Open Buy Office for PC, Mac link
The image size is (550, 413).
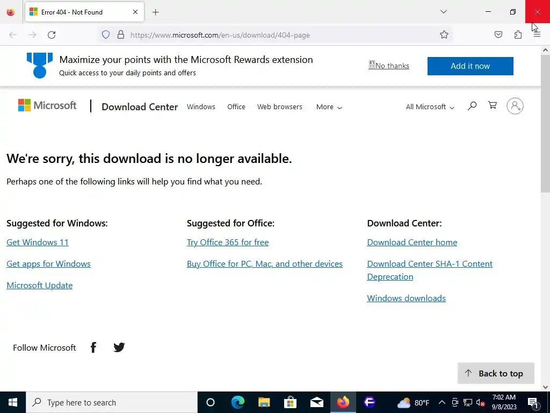coord(265,264)
